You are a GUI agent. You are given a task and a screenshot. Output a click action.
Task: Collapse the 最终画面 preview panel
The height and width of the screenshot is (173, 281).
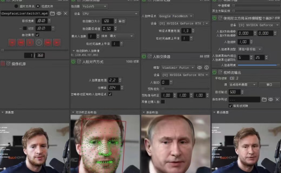pyautogui.click(x=214, y=112)
